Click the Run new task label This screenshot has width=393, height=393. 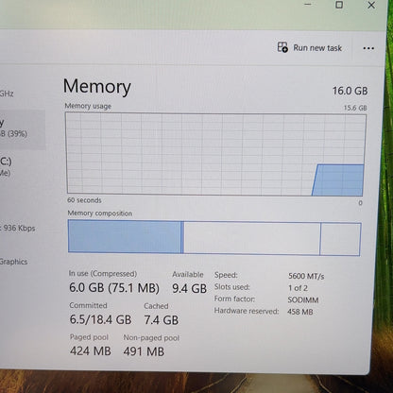coord(317,48)
